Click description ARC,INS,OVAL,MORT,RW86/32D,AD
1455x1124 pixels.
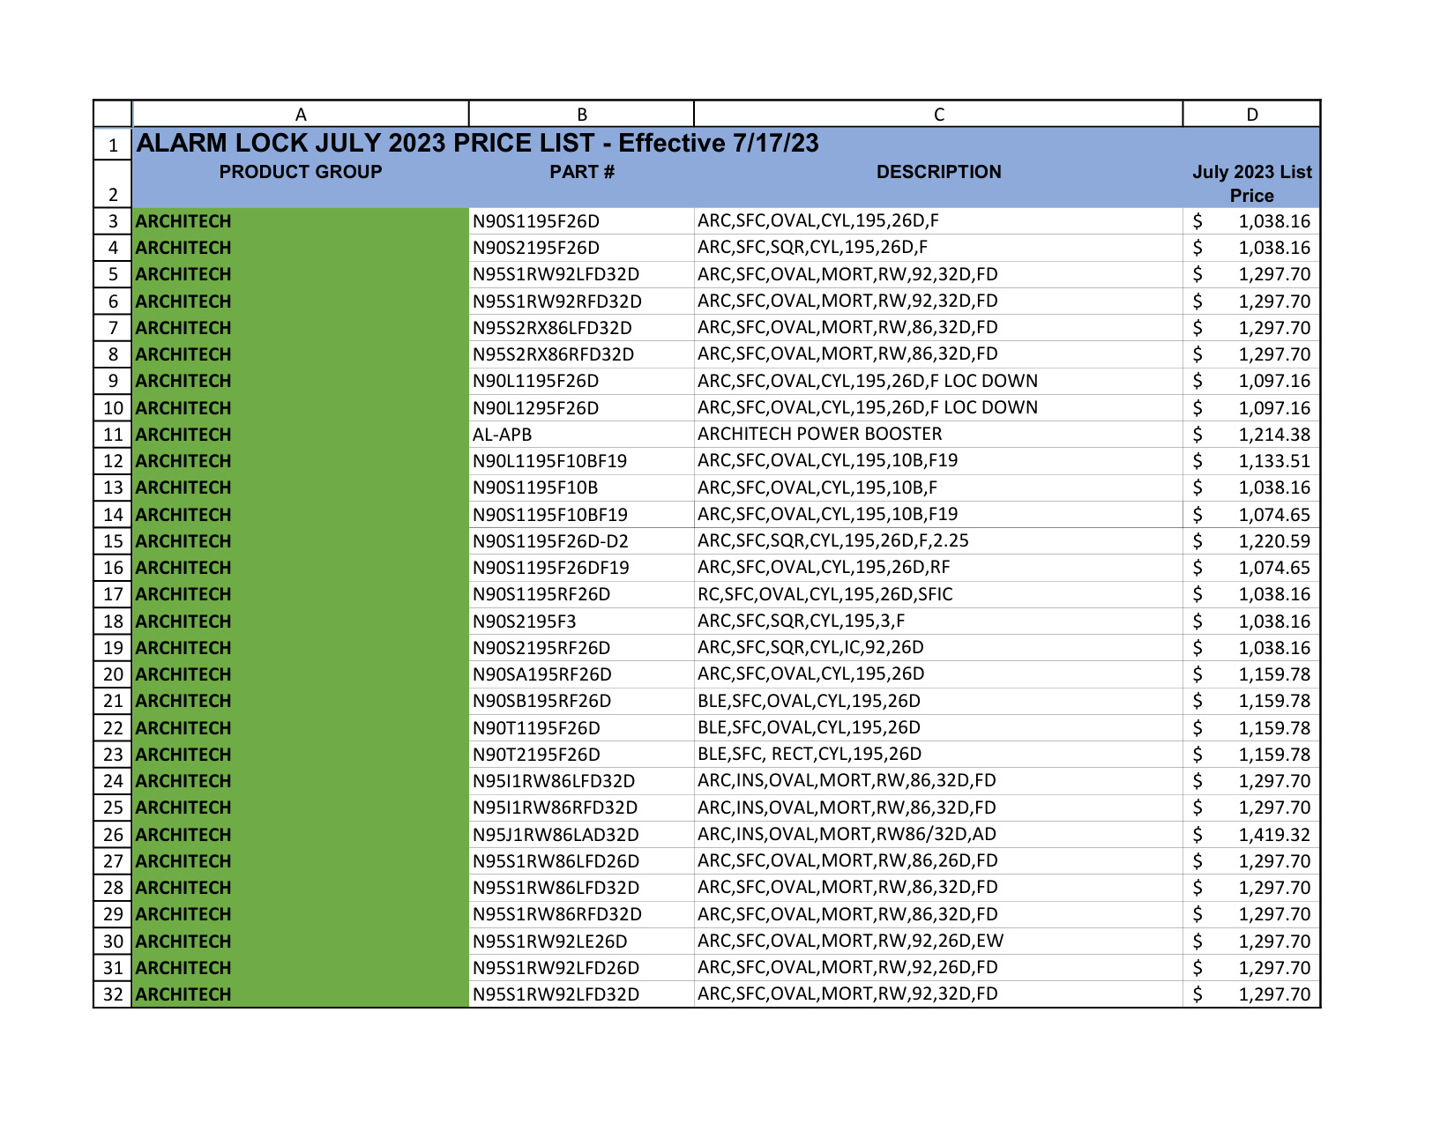938,835
